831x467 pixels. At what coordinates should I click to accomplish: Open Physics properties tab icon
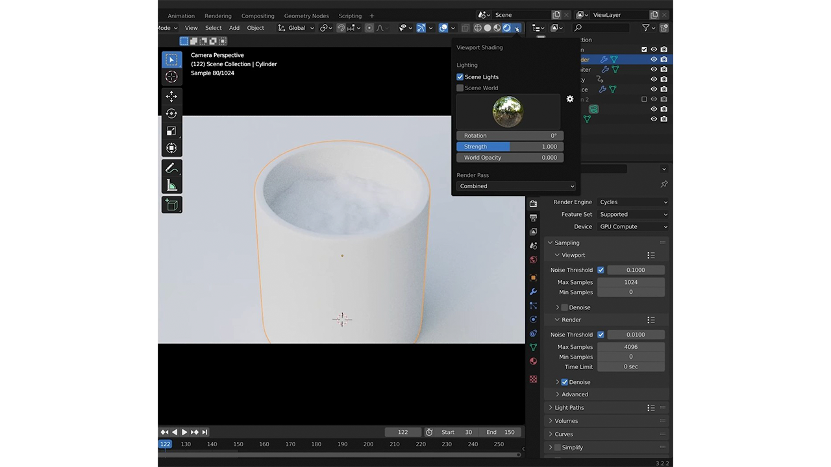(533, 320)
